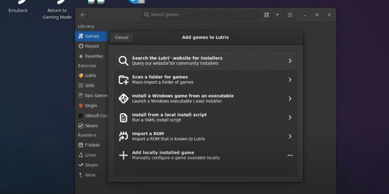Select the Wine runner

91,175
